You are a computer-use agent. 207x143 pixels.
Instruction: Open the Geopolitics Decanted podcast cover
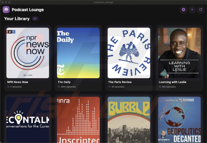[179, 120]
